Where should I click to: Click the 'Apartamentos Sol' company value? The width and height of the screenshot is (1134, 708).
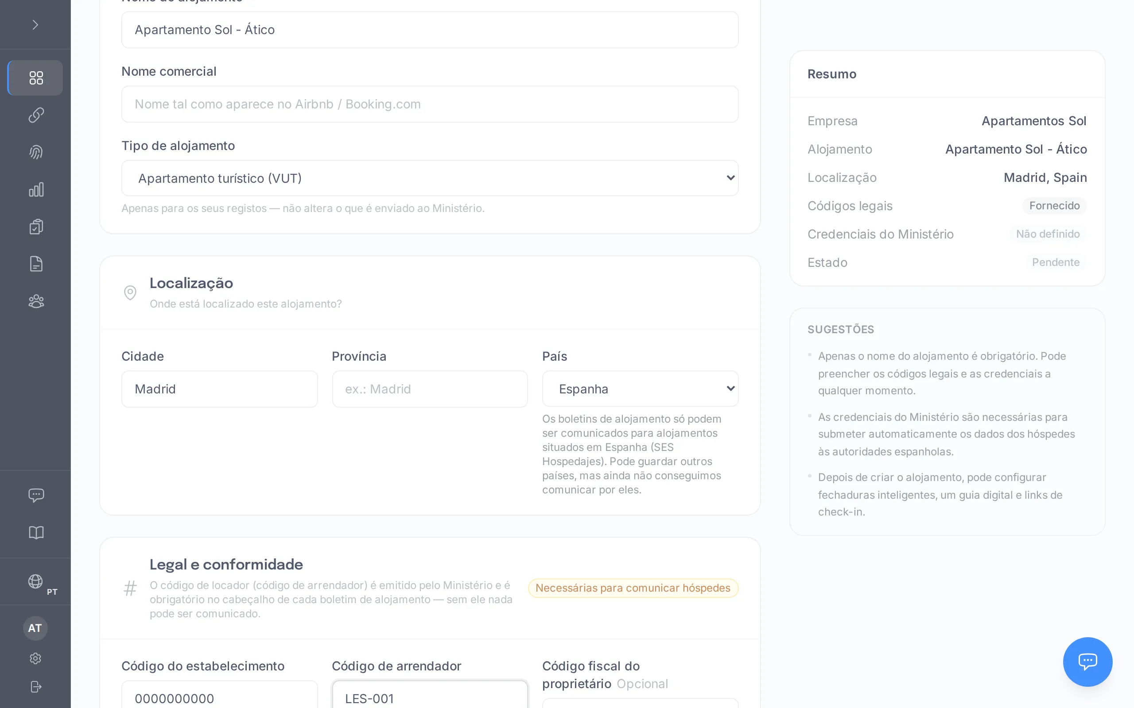(1034, 121)
